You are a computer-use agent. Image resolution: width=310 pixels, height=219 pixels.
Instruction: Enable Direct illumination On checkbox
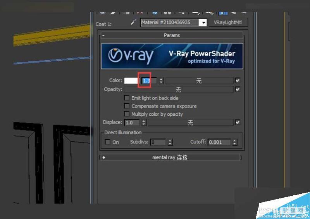point(108,142)
